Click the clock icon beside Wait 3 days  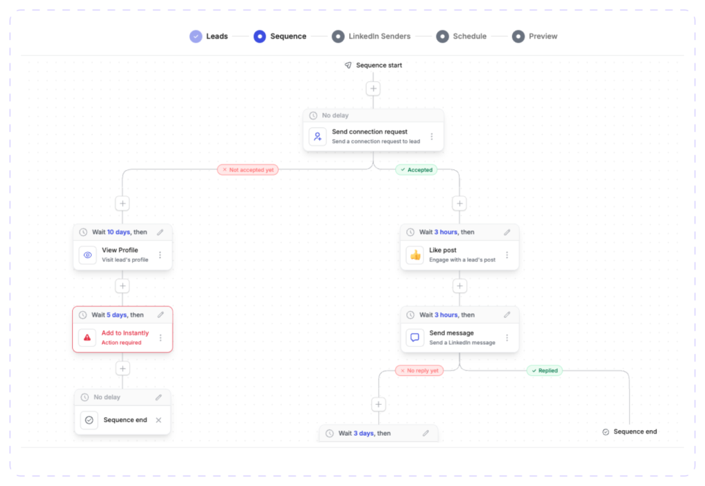coord(330,434)
